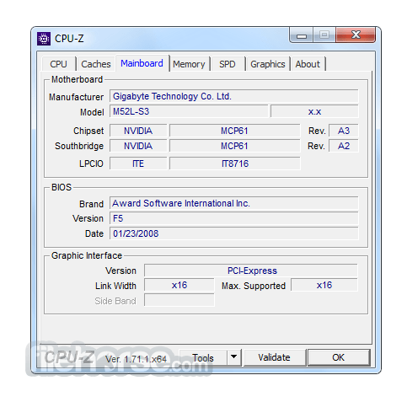Click the Chipset label
The height and width of the screenshot is (402, 407).
[x=88, y=131]
